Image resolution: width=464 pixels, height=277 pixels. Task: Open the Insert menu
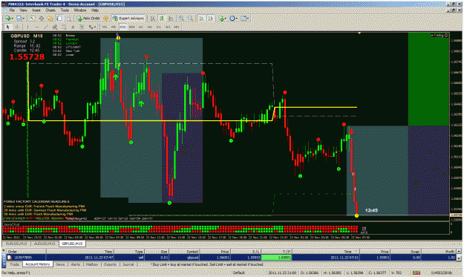pyautogui.click(x=36, y=10)
